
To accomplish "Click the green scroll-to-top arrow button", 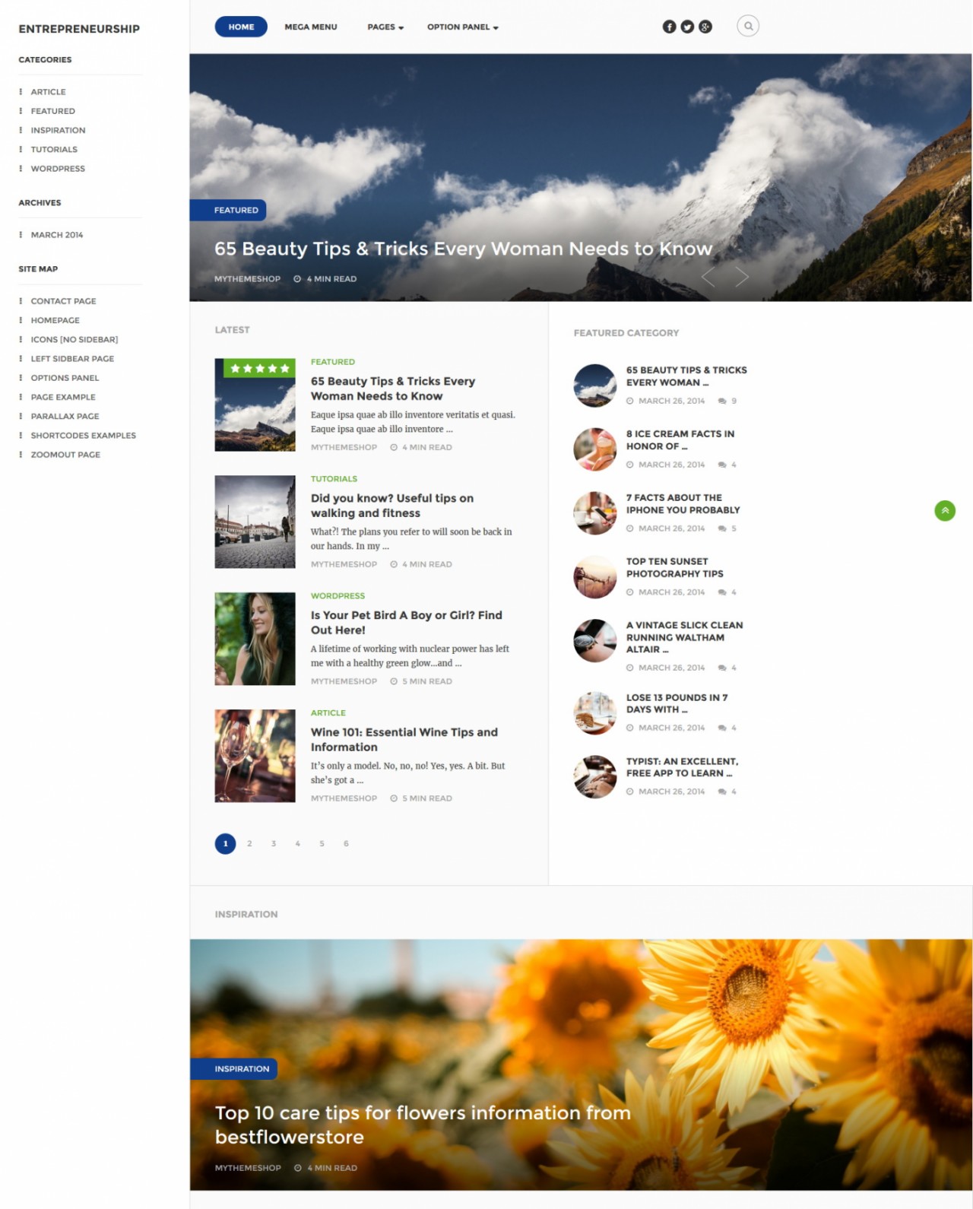I will click(x=945, y=511).
